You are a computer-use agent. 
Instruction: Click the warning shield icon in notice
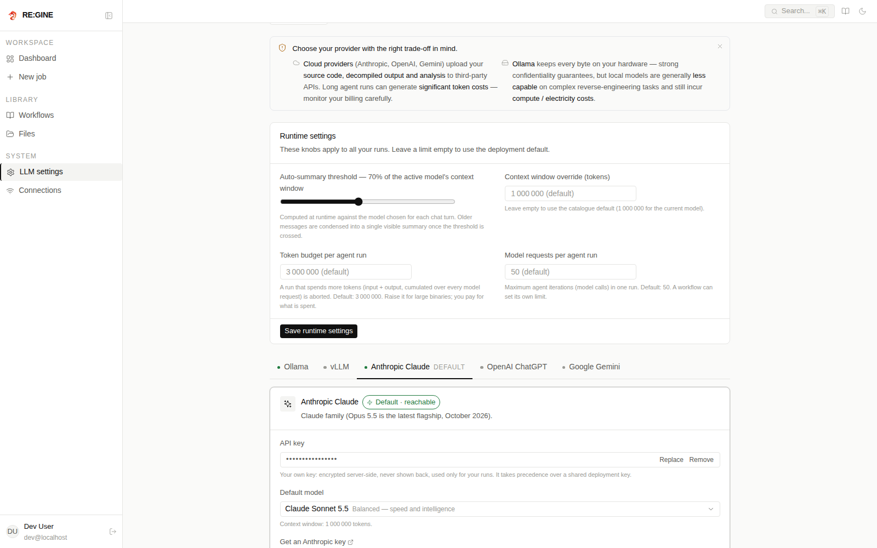coord(282,48)
